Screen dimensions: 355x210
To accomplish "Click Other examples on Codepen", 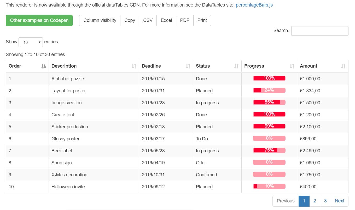I will click(x=39, y=20).
